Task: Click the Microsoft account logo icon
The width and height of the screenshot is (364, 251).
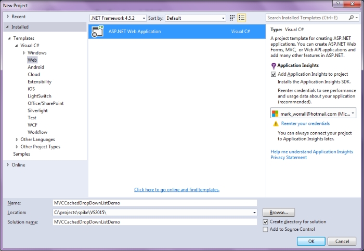Action: tap(275, 114)
